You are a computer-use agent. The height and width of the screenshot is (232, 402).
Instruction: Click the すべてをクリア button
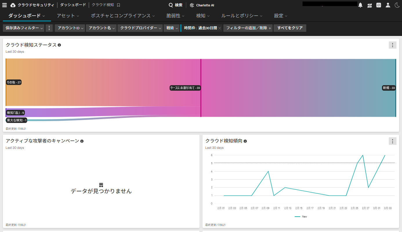click(x=290, y=28)
